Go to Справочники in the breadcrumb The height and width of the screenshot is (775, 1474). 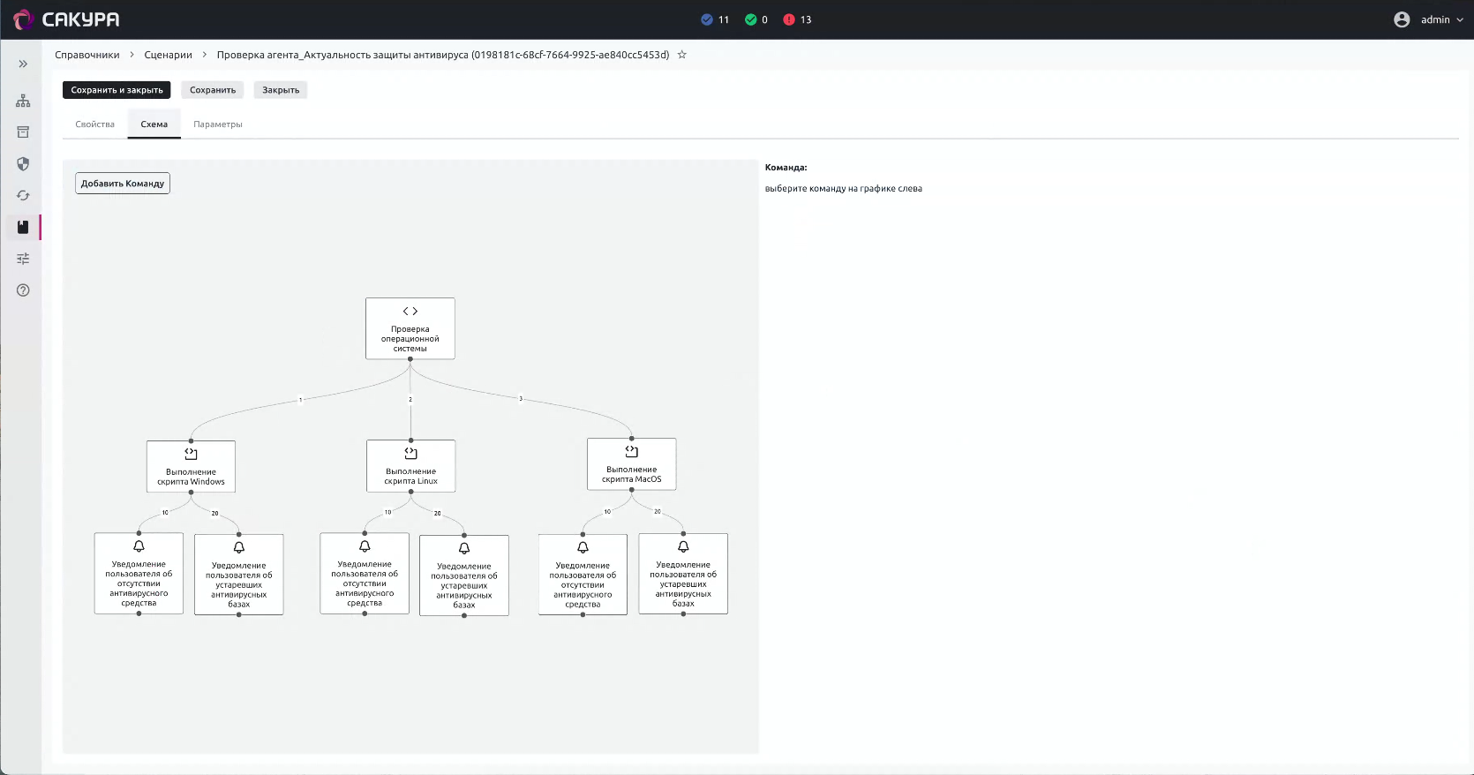click(x=87, y=55)
